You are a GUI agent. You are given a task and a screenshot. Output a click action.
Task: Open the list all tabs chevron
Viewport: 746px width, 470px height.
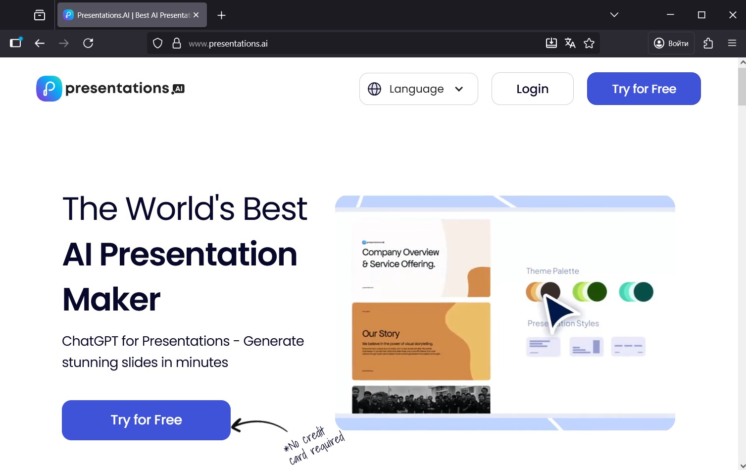pyautogui.click(x=614, y=15)
